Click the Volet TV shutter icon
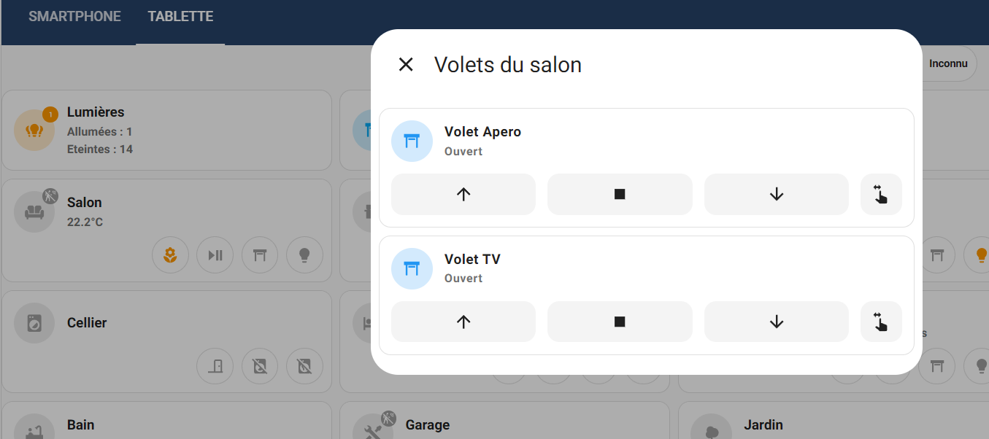 [412, 268]
